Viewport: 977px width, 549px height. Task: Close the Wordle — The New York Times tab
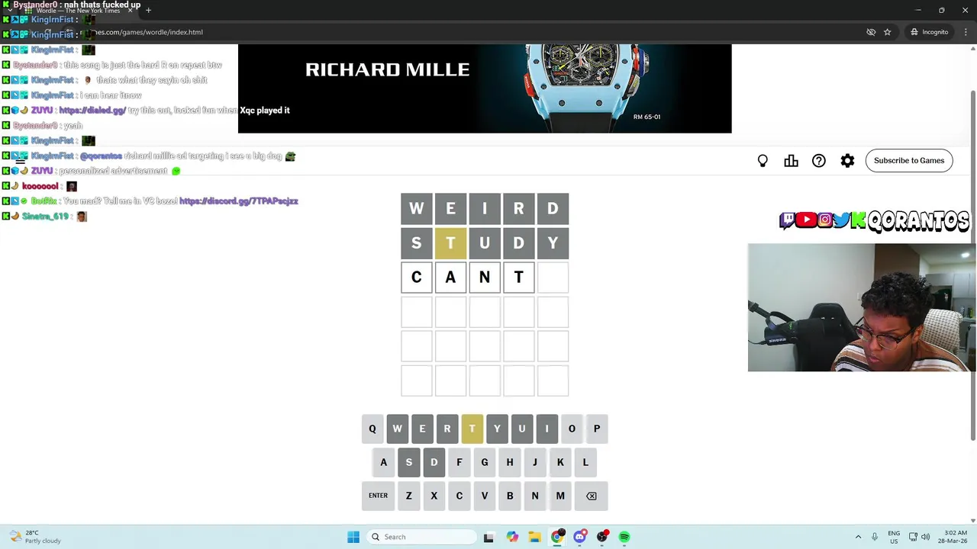click(x=130, y=11)
